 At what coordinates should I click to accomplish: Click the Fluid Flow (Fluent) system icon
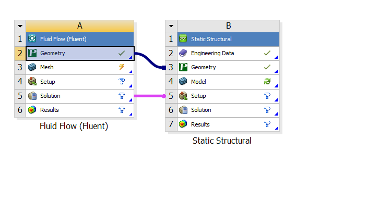tap(32, 39)
